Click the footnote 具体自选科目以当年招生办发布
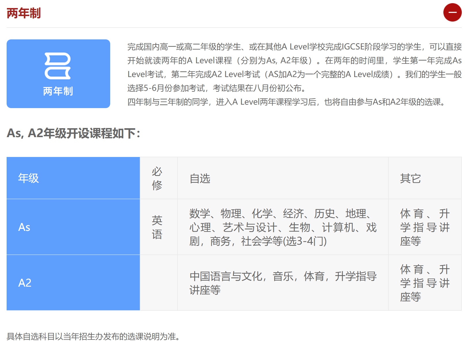Viewport: 471px width, 347px height. click(94, 336)
